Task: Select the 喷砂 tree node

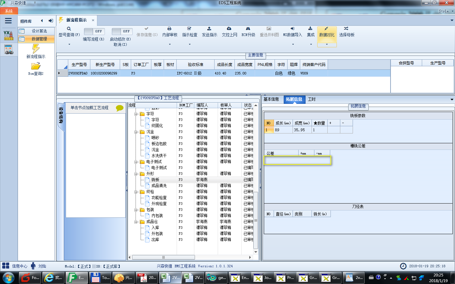Action: pos(155,138)
